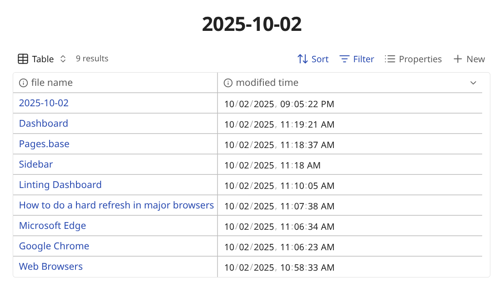Viewport: 499px width, 287px height.
Task: Open the Google Chrome note
Action: [x=54, y=246]
